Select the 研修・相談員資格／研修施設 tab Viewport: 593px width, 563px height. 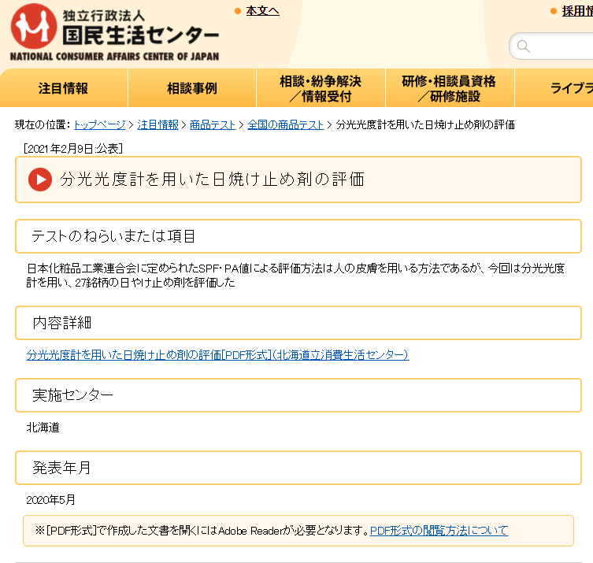[x=450, y=88]
